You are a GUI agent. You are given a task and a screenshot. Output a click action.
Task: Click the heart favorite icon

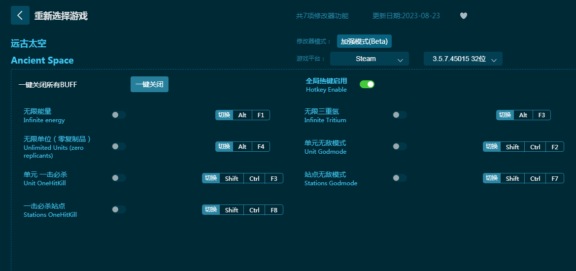point(463,16)
